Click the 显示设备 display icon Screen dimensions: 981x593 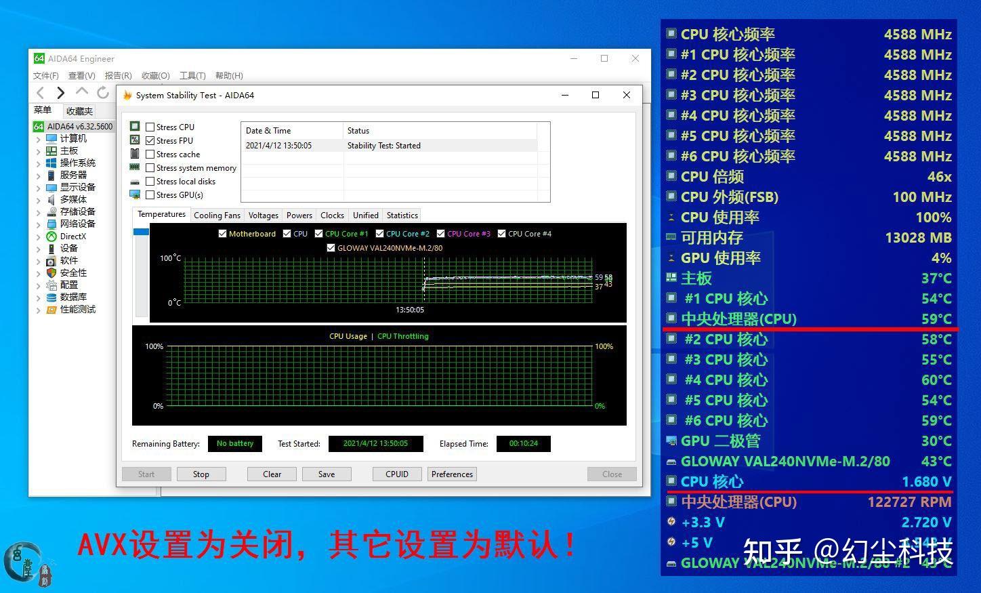(51, 187)
